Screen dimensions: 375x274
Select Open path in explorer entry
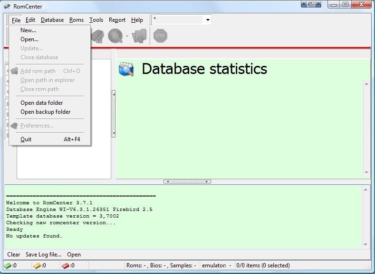(x=50, y=80)
